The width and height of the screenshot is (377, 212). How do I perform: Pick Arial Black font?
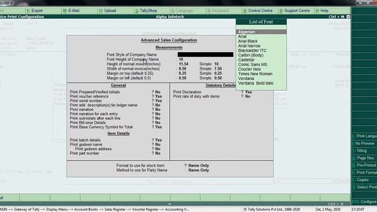pos(247,41)
